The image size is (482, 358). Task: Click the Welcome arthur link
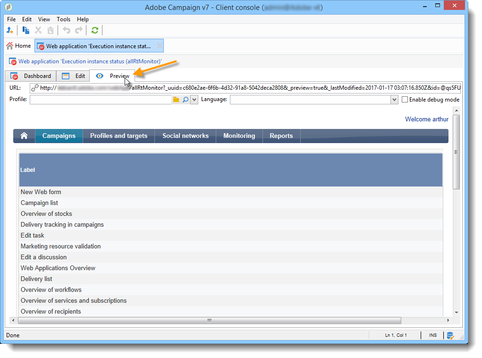[x=427, y=119]
